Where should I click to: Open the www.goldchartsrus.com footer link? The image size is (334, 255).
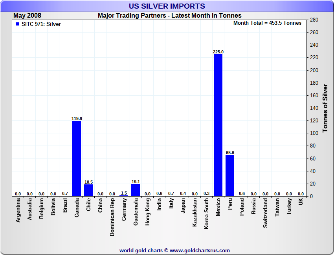tap(200, 251)
